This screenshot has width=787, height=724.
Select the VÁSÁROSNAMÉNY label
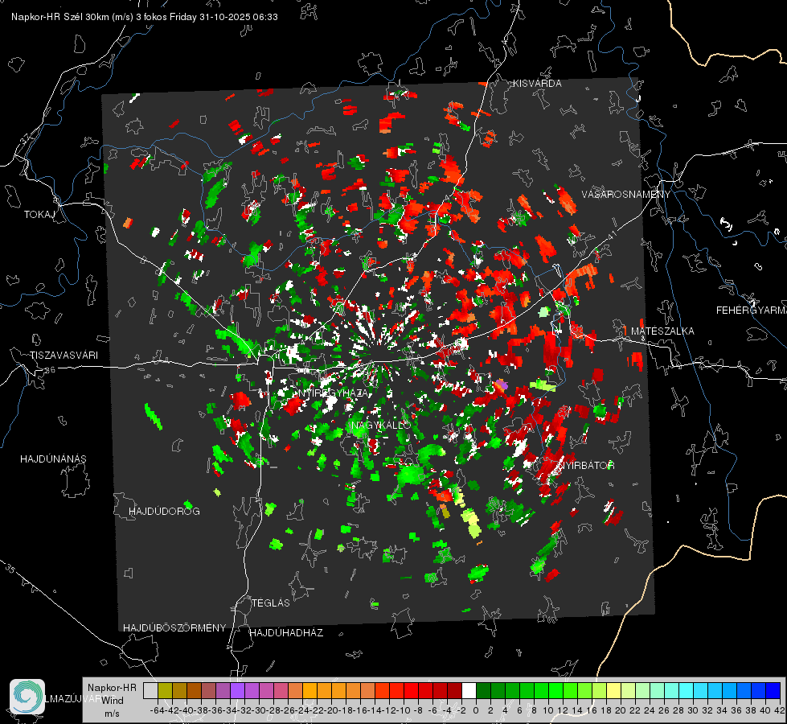point(626,195)
